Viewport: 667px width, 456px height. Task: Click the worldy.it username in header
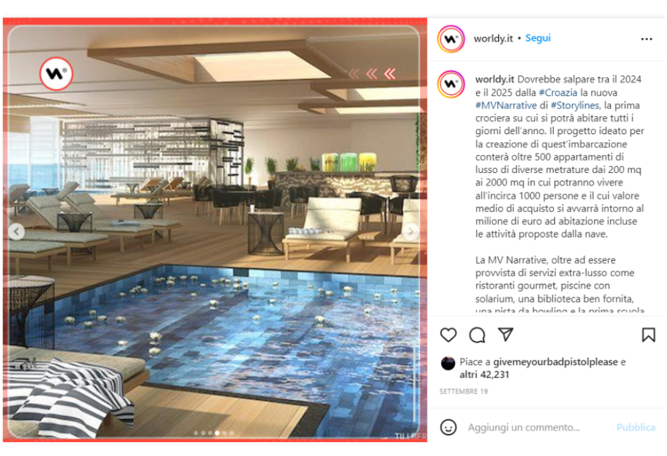pos(493,39)
